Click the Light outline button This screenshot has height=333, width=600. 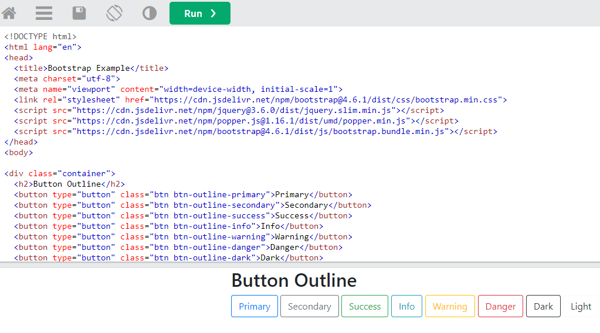[581, 306]
